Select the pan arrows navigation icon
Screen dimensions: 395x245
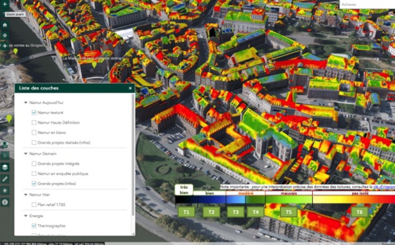(5, 46)
